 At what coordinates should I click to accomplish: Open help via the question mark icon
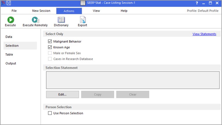197,3
